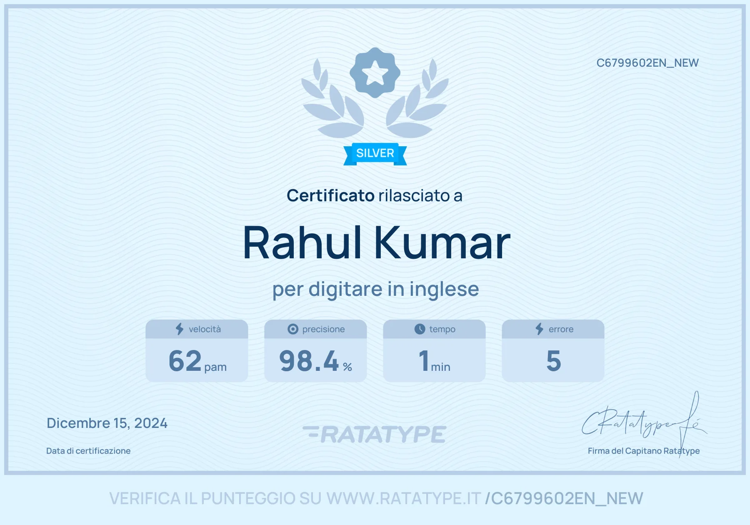Click the lightning bolt icon beside velocità
Screen dimensions: 750x525
180,329
